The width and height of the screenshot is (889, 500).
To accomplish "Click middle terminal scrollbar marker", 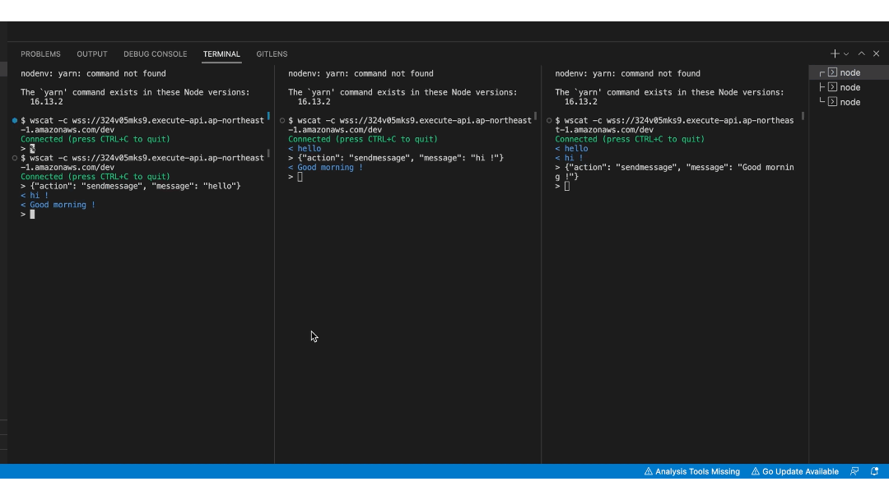I will (535, 116).
